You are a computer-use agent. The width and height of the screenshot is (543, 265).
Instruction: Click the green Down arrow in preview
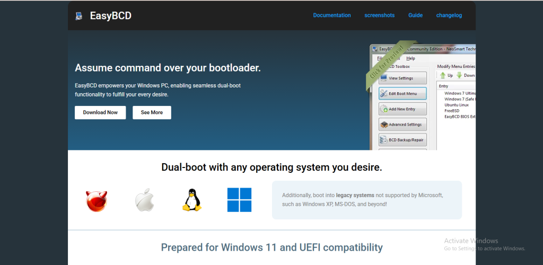[459, 75]
